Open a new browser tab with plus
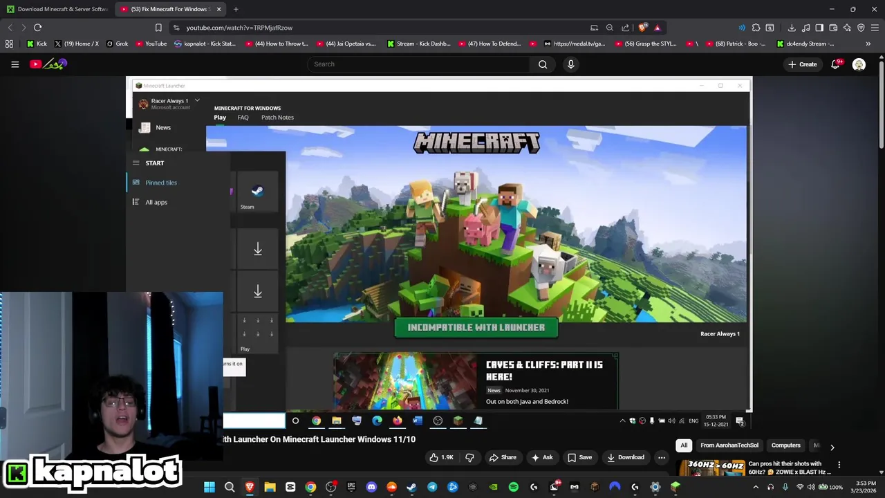 [236, 9]
